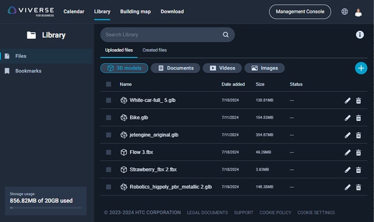Filter by Videos
Image resolution: width=374 pixels, height=222 pixels.
pos(222,68)
